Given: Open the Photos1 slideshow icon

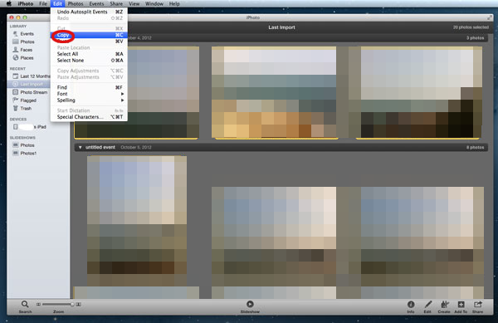Looking at the screenshot, I should 15,153.
